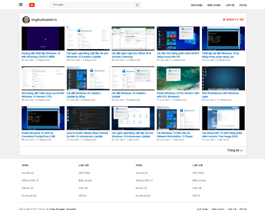Select cài-đặt (4) in second Nhãn column
Viewport: 265px width, 214px height.
pos(142,173)
